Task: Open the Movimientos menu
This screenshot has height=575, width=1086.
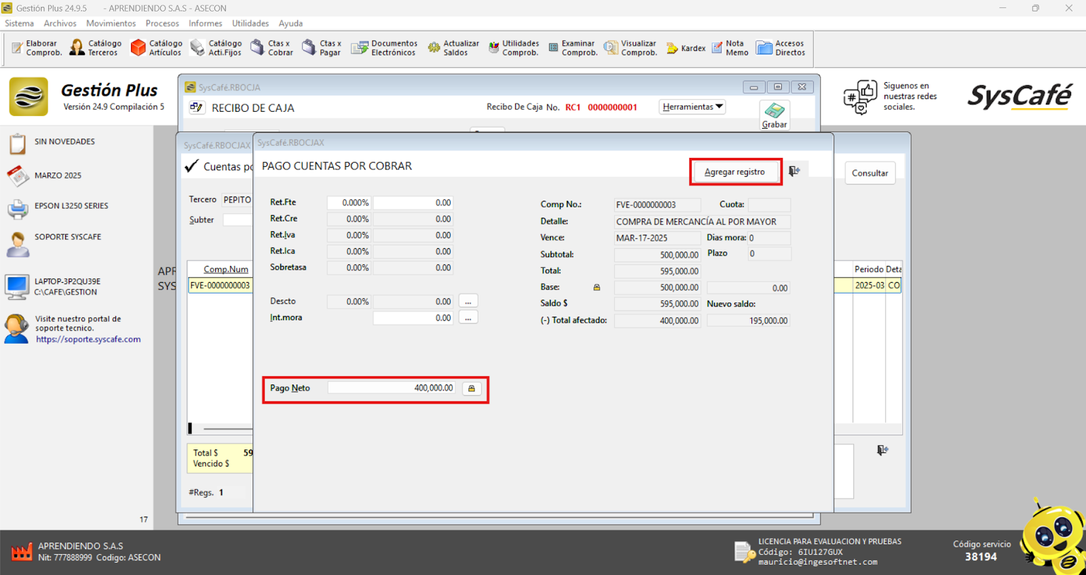Action: coord(111,23)
